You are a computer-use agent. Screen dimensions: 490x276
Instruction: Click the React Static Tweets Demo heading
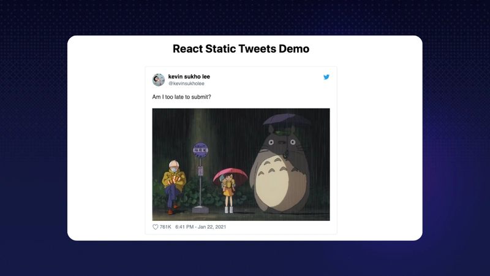(x=241, y=49)
